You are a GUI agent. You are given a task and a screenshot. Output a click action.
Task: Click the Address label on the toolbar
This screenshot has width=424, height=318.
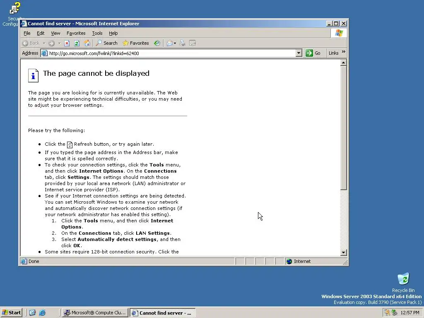click(30, 53)
